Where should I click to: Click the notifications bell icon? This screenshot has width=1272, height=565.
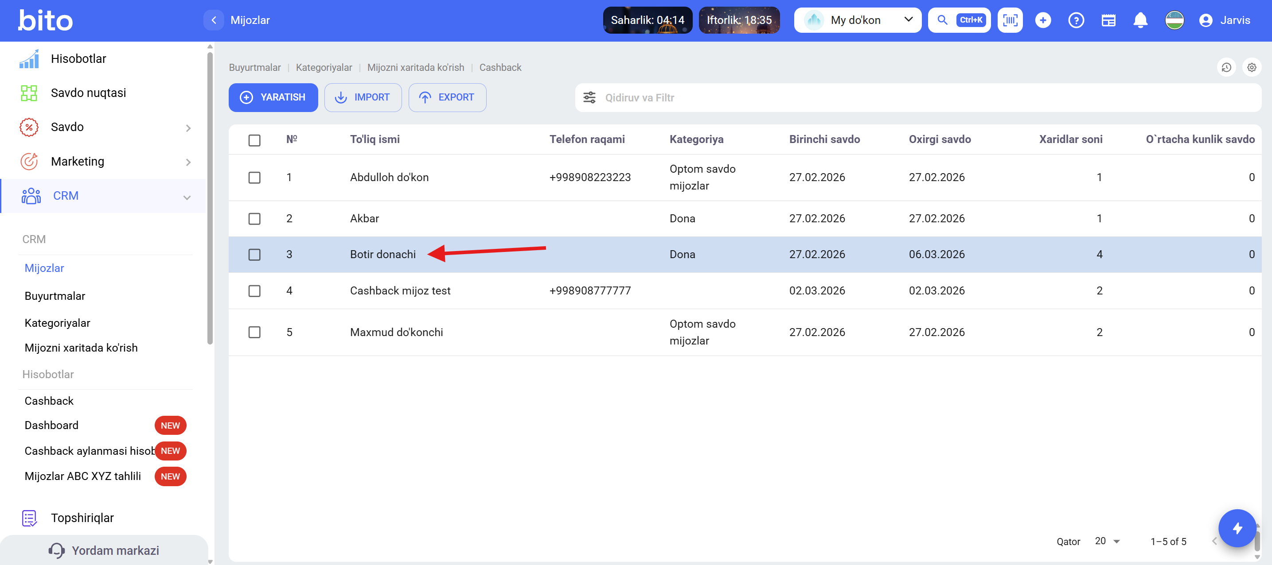pyautogui.click(x=1140, y=20)
